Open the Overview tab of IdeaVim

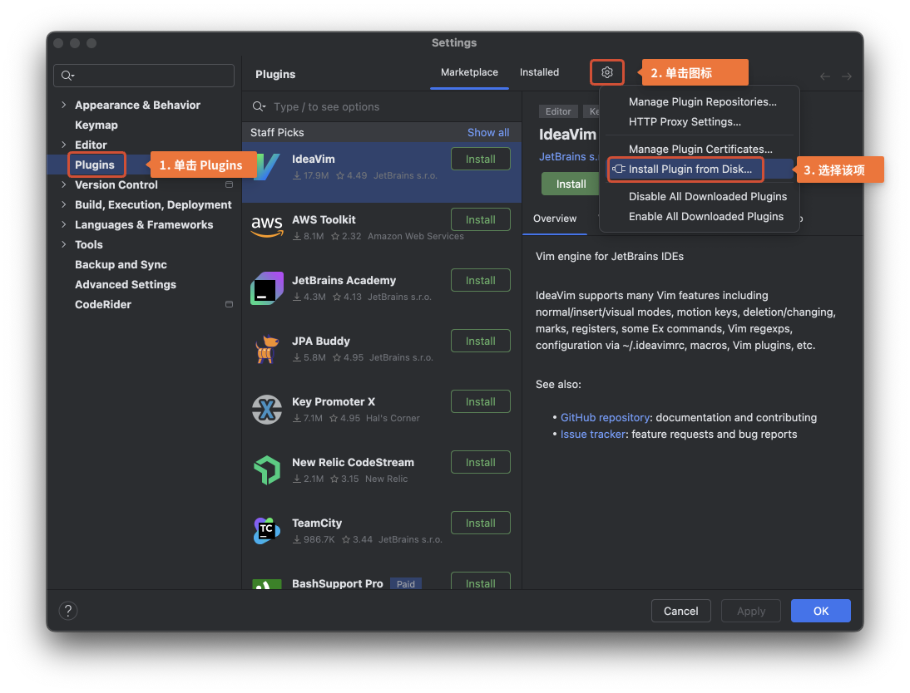pos(555,219)
